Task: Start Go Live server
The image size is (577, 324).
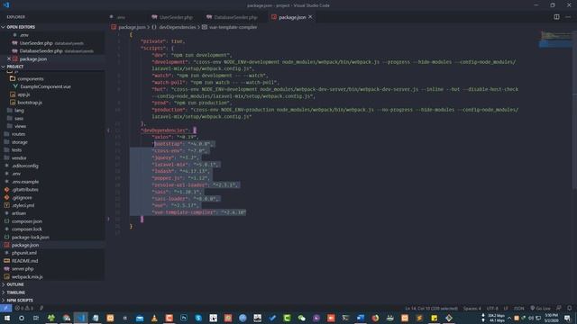Action: (x=540, y=308)
